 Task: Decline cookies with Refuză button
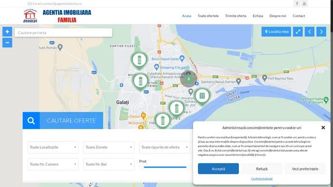coord(262,169)
